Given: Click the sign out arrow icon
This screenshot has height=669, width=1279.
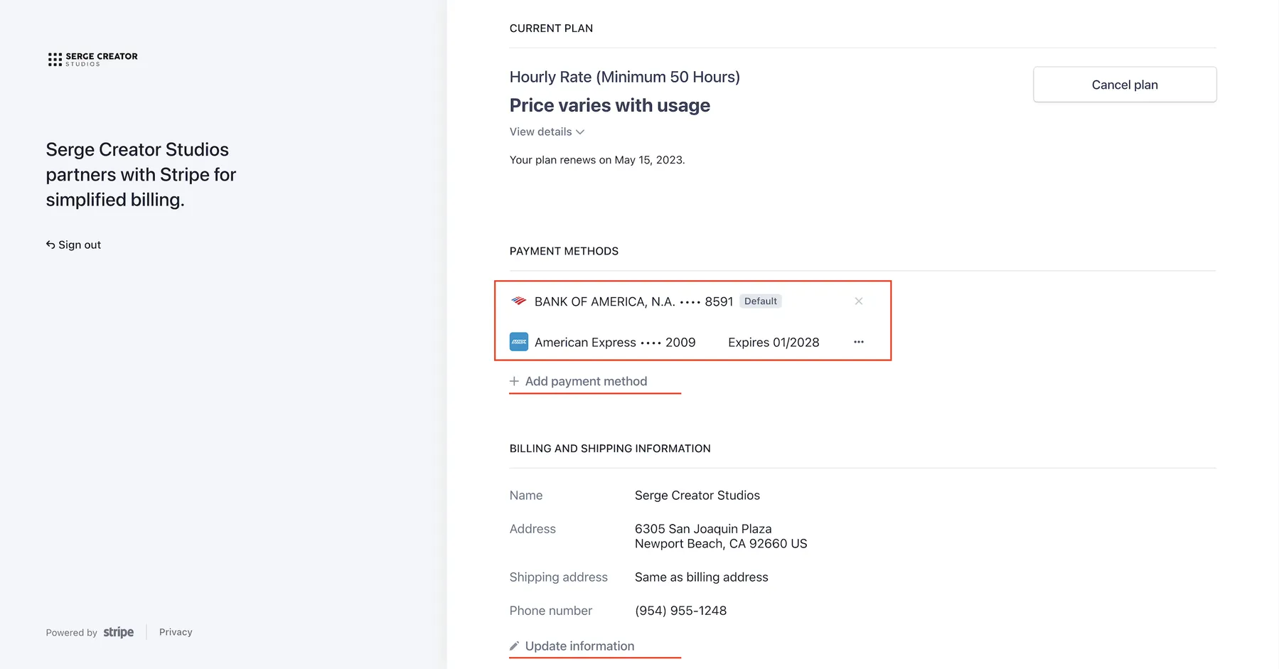Looking at the screenshot, I should 50,245.
